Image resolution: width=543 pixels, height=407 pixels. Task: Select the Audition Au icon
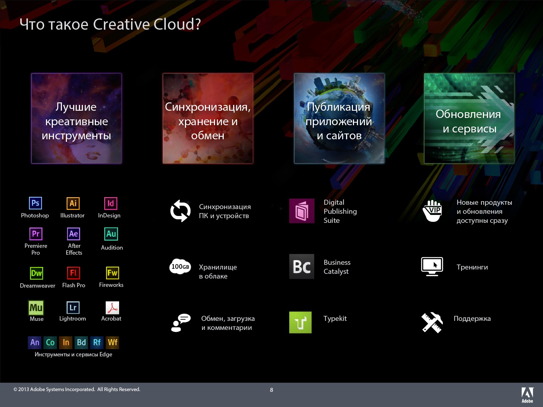click(111, 234)
